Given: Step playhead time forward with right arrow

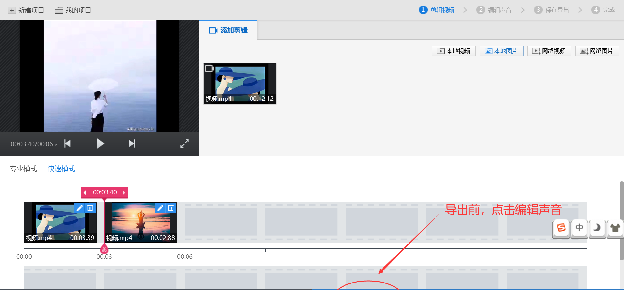Looking at the screenshot, I should tap(124, 192).
